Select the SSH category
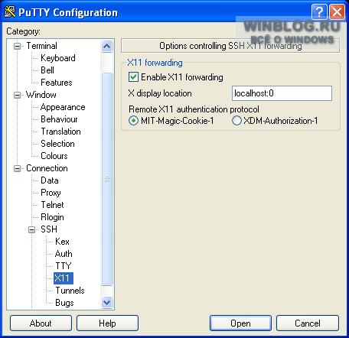Screen dimensions: 349x338 click(49, 229)
